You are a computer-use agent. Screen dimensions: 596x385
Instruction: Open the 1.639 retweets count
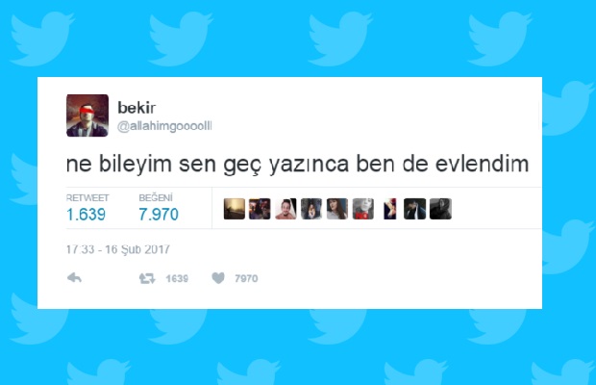click(x=86, y=215)
